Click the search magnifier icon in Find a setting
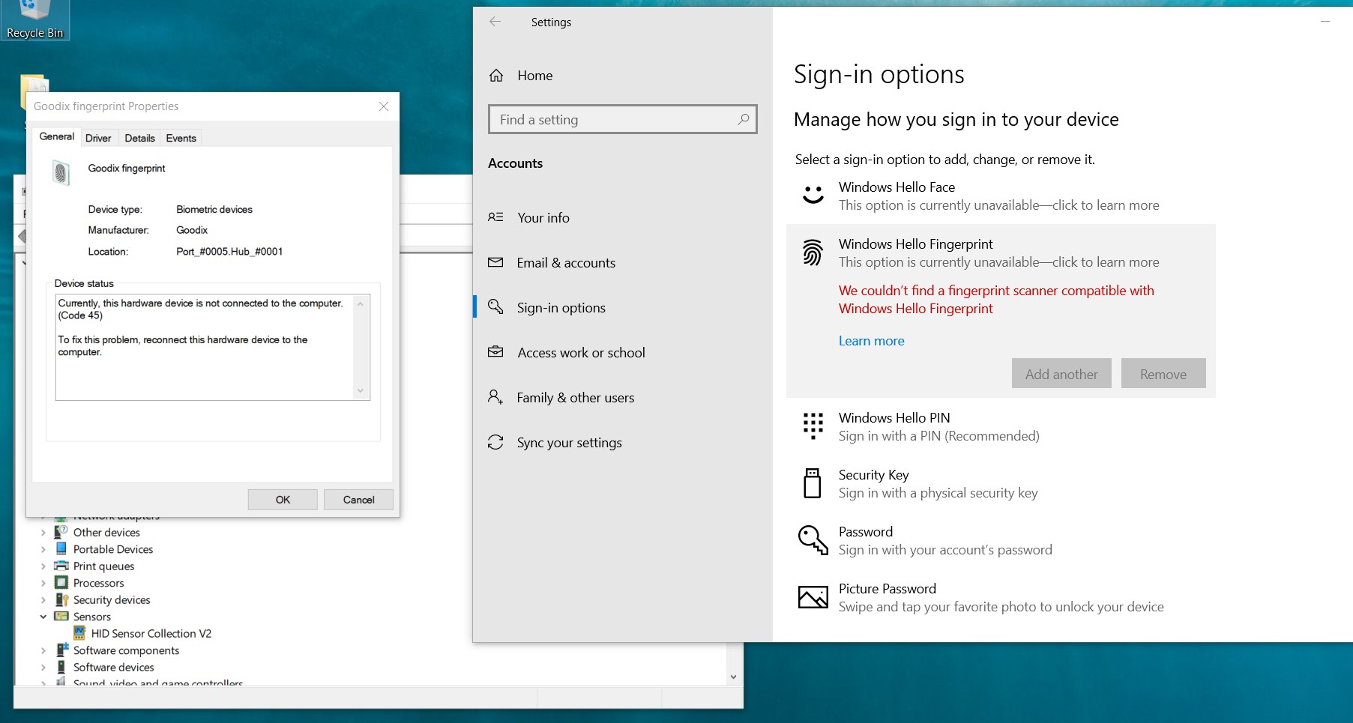Screen dimensions: 1353x723 pos(743,119)
